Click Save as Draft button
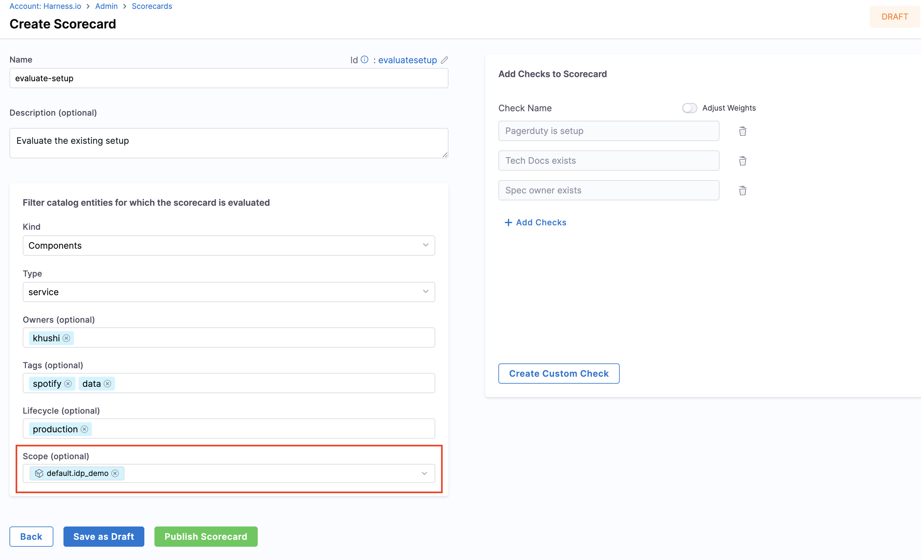The height and width of the screenshot is (560, 921). 104,536
